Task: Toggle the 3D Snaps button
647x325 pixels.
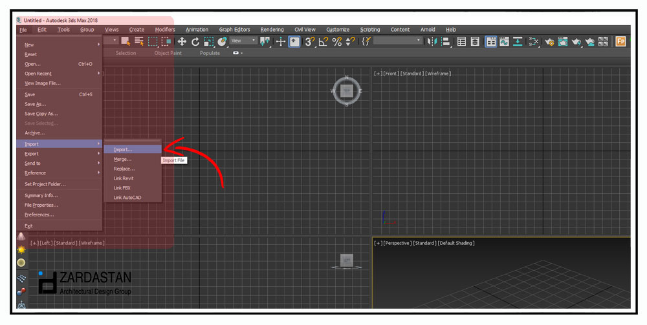Action: pos(309,41)
